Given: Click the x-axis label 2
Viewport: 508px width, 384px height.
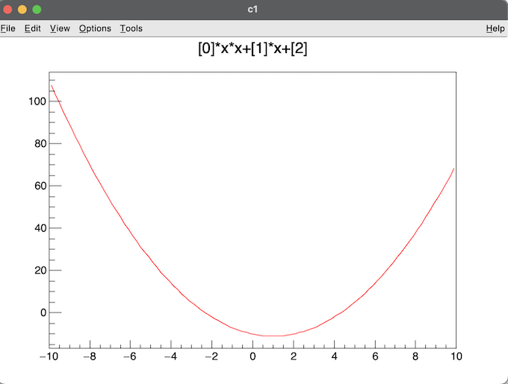Looking at the screenshot, I should (294, 356).
